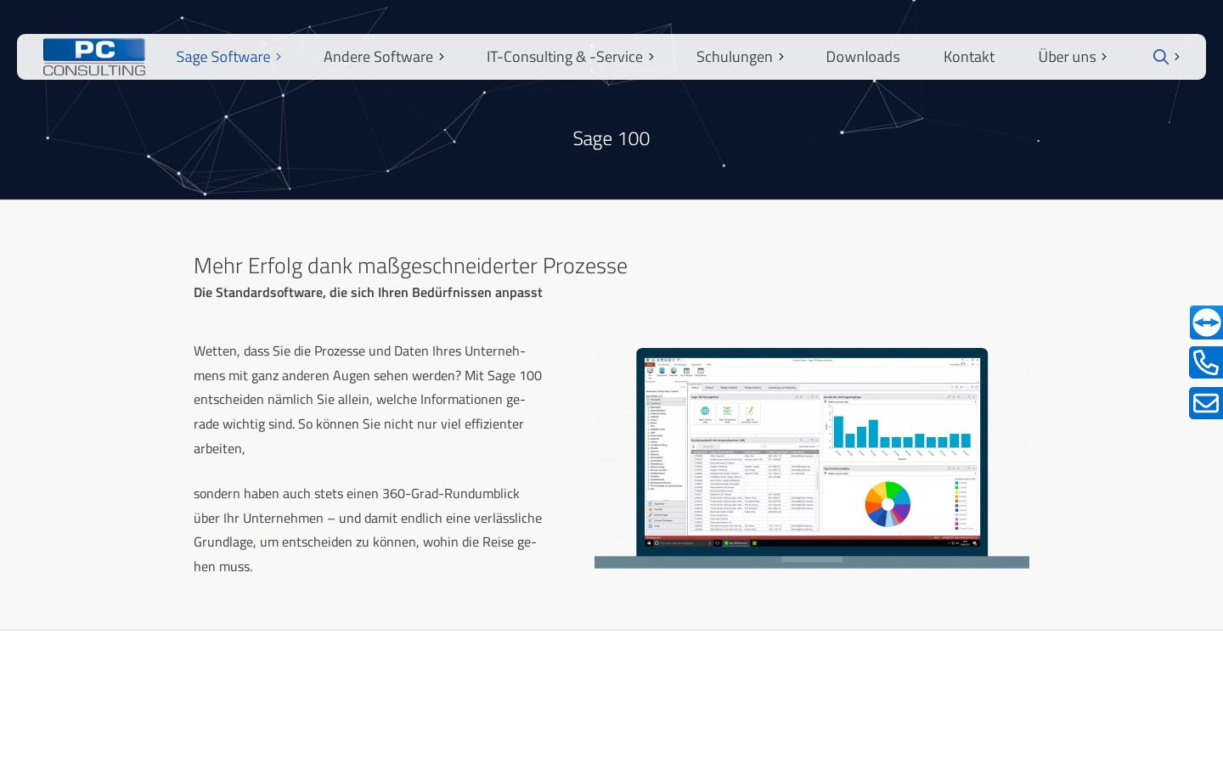Expand the Schulungen chevron
Image resolution: width=1223 pixels, height=763 pixels.
pos(781,57)
